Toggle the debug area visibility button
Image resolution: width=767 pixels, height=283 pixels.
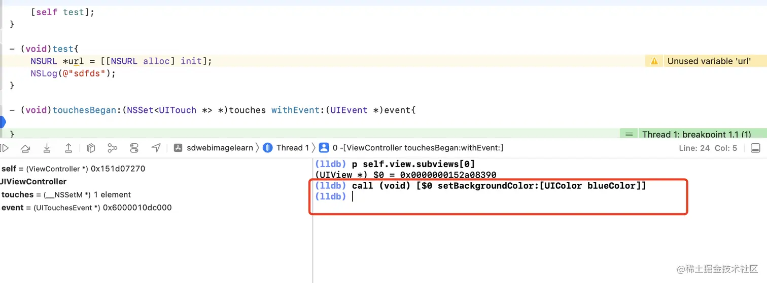coord(755,148)
